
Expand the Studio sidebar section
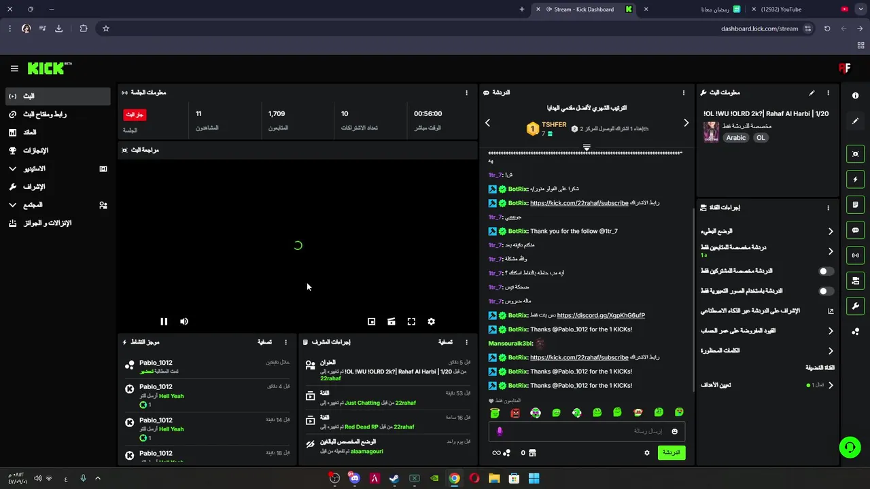[58, 169]
